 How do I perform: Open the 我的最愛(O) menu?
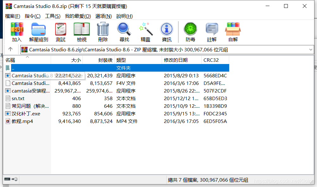coord(78,16)
